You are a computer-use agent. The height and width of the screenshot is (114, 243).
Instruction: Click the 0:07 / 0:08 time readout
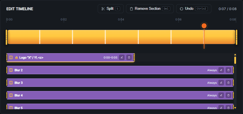coord(228,9)
